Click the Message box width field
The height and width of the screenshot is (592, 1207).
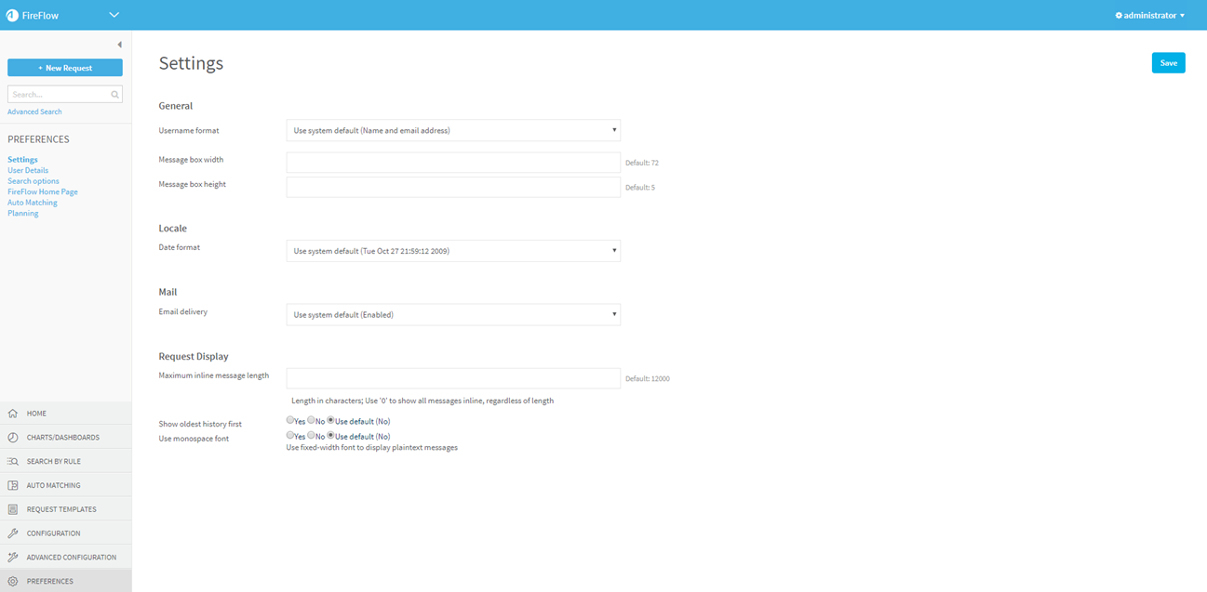coord(452,163)
